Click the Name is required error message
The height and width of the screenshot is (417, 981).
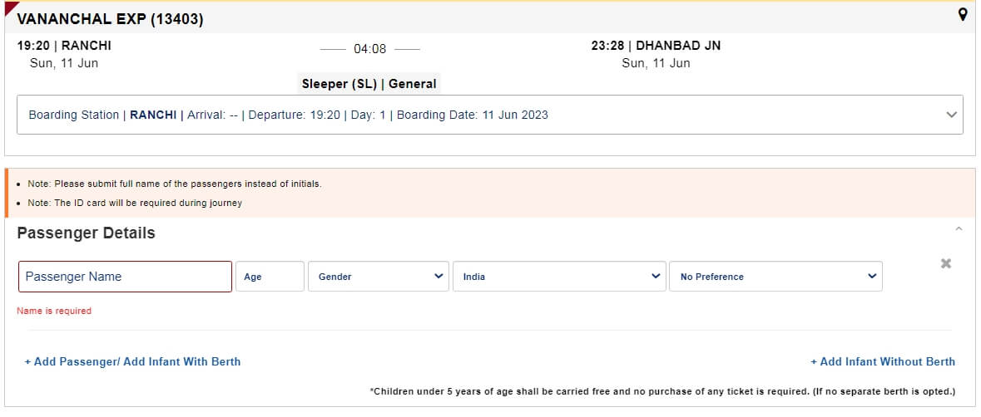(54, 311)
